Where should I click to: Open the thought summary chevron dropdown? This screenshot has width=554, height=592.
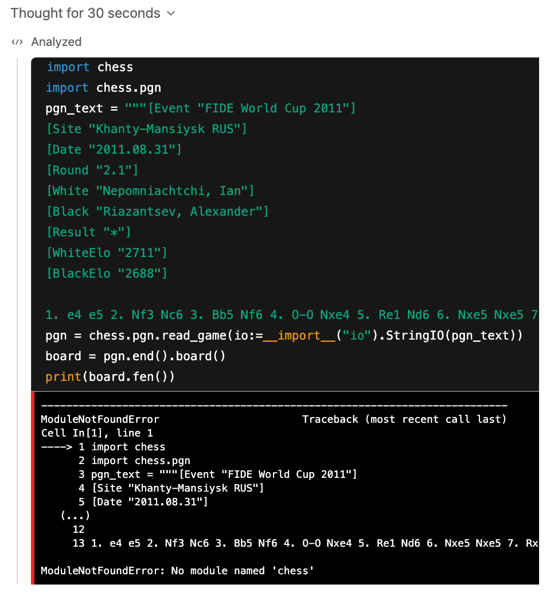click(x=170, y=13)
